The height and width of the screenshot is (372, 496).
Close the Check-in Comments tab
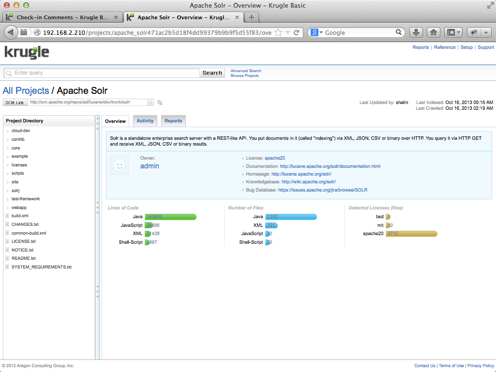pyautogui.click(x=116, y=17)
